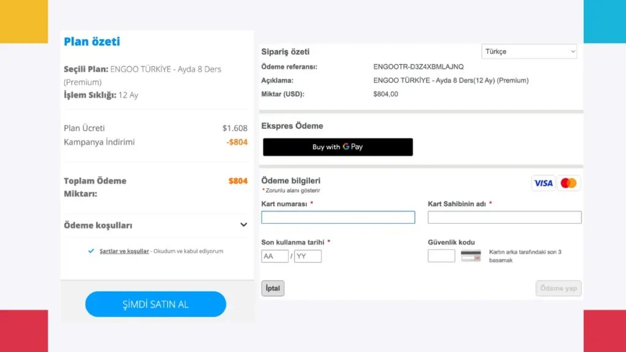Click the Kampanya İndirimi label
The width and height of the screenshot is (626, 352).
100,142
